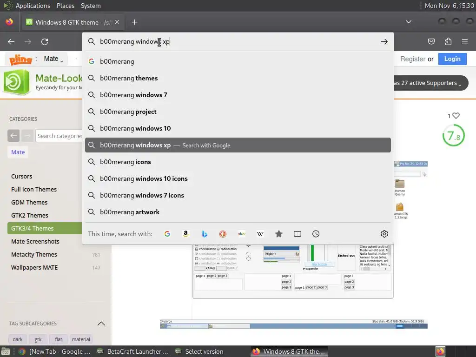Filter by the flat tag

click(x=58, y=339)
